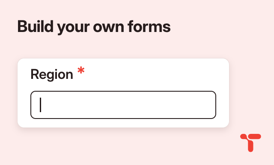Image resolution: width=274 pixels, height=165 pixels.
Task: Select the vertical stem of the red logo
Action: pos(250,145)
